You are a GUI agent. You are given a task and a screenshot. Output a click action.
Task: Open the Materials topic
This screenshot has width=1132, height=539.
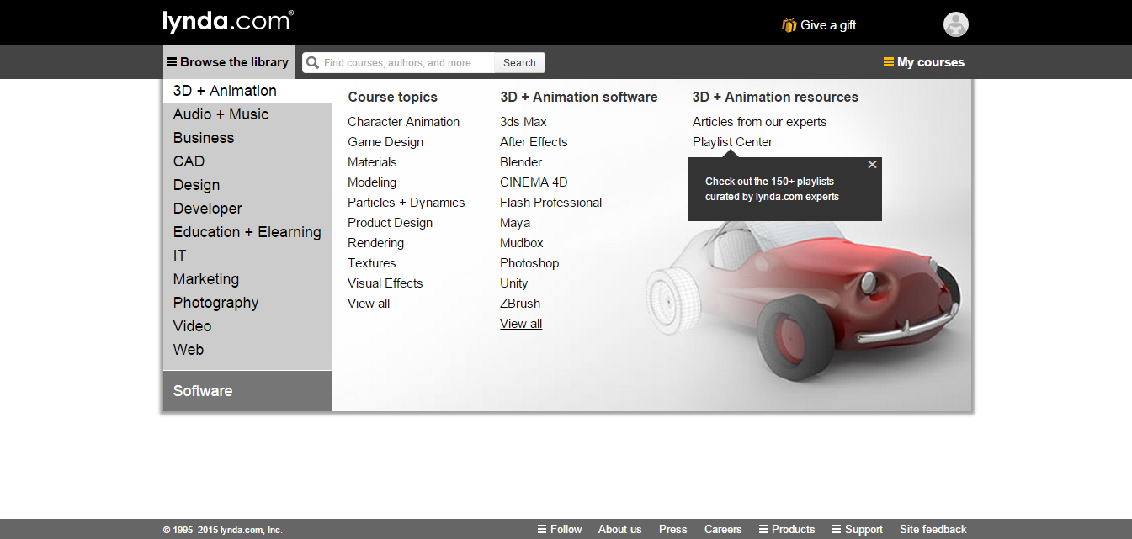pos(372,162)
